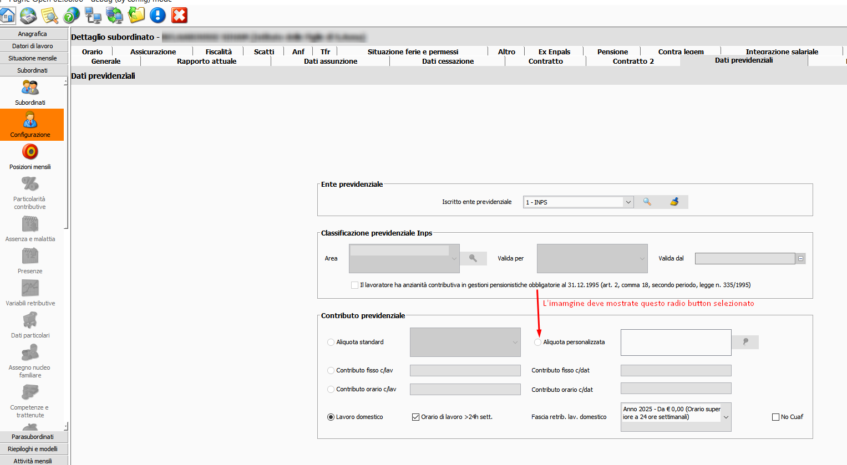Click the note with magnifier icon
Viewport: 847px width, 465px height.
tap(50, 16)
